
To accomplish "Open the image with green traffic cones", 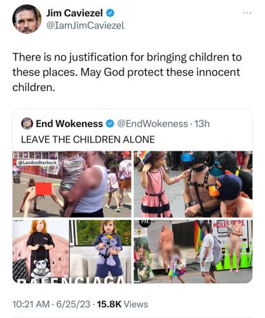I will 193,251.
